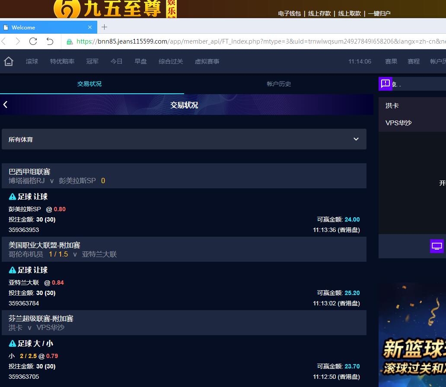
Task: Open the 综合过关 menu
Action: [x=171, y=61]
